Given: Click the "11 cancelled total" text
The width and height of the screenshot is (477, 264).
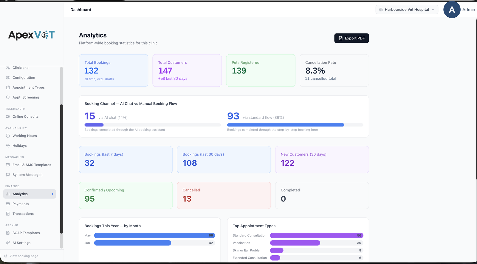Looking at the screenshot, I should click(320, 79).
